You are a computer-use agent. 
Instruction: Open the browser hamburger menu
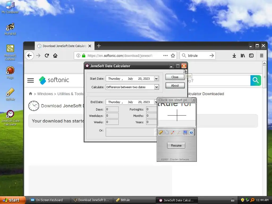(262, 56)
